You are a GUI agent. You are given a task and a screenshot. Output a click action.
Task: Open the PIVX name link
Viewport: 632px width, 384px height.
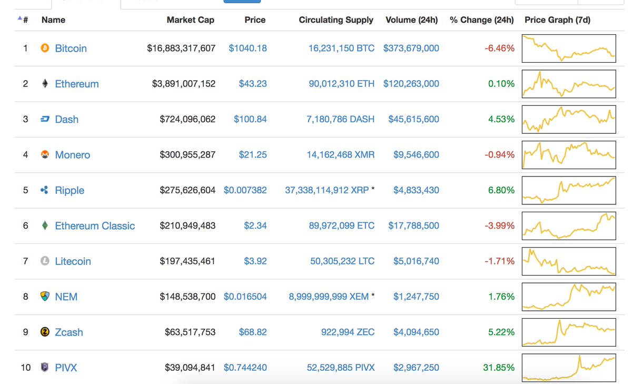pos(66,368)
